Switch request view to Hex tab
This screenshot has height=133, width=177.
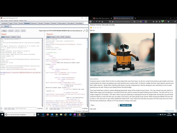(x=19, y=37)
